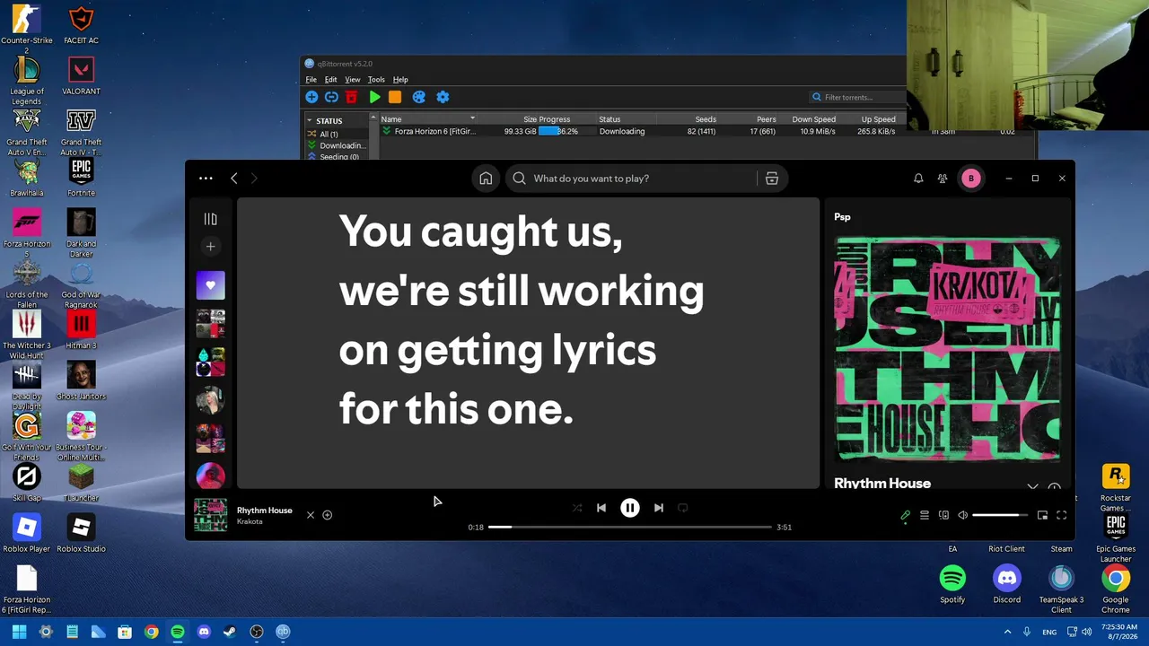
Task: Open the qBittorrent Help menu
Action: pyautogui.click(x=400, y=80)
